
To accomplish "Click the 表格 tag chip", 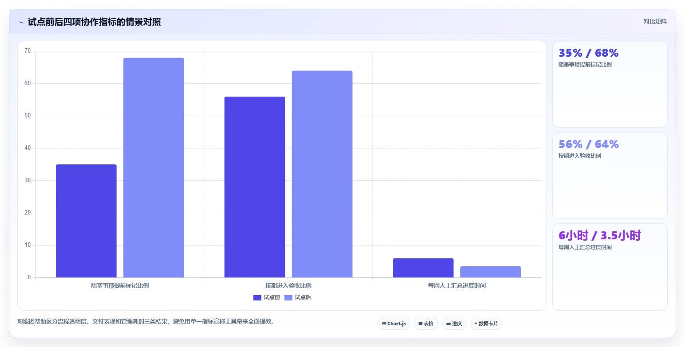I will click(x=426, y=324).
